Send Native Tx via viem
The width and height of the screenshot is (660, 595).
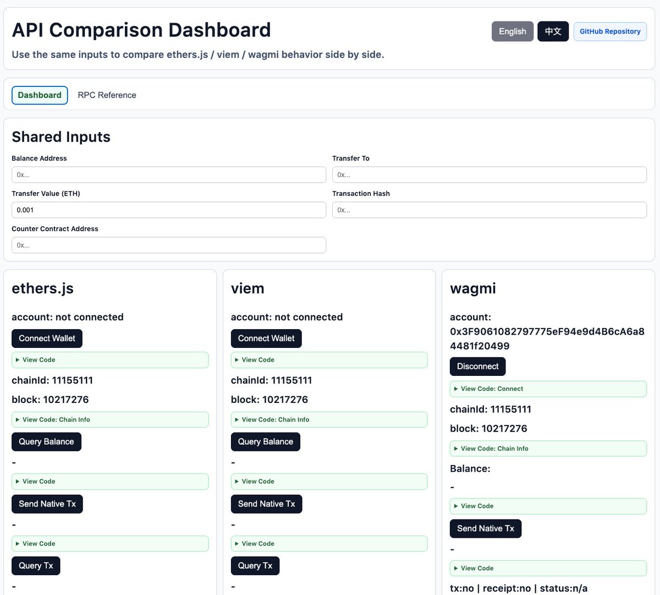(x=266, y=504)
